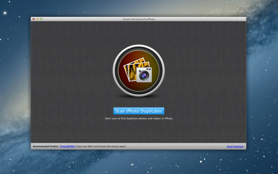Click 'Clean your MAC and increase the startup speed' text
Screen dimensions: 278x174
pos(101,146)
